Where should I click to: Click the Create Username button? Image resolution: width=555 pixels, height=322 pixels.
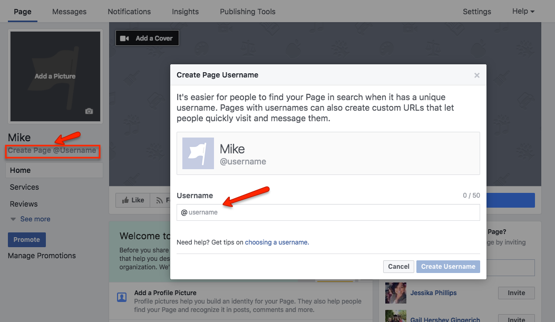pos(448,266)
